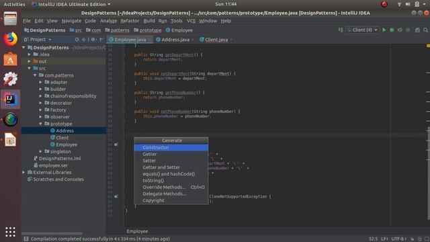Click the DesignPatterns breadcrumb in navigation bar

point(45,30)
